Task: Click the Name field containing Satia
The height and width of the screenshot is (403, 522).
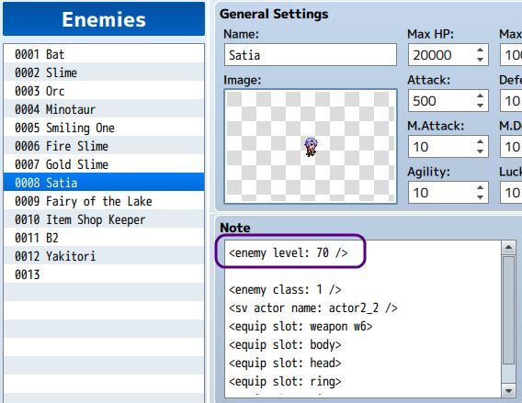Action: pos(311,55)
